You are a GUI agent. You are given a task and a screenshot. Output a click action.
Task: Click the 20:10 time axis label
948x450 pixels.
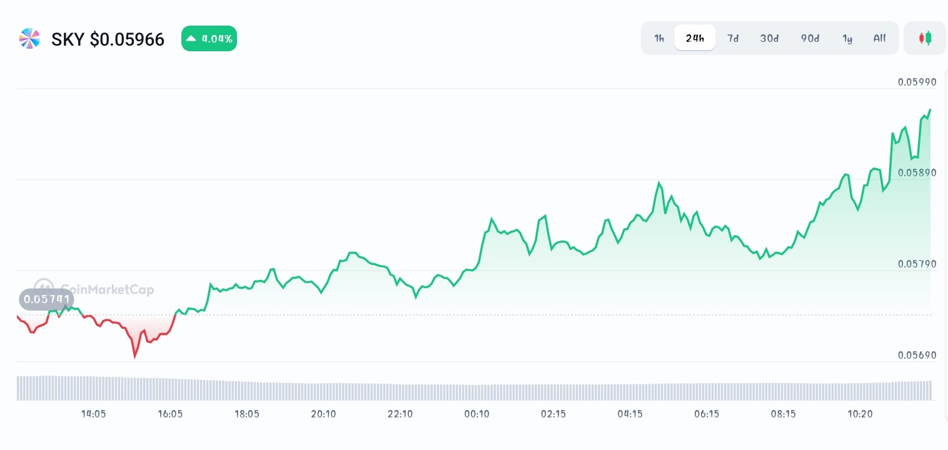[323, 414]
